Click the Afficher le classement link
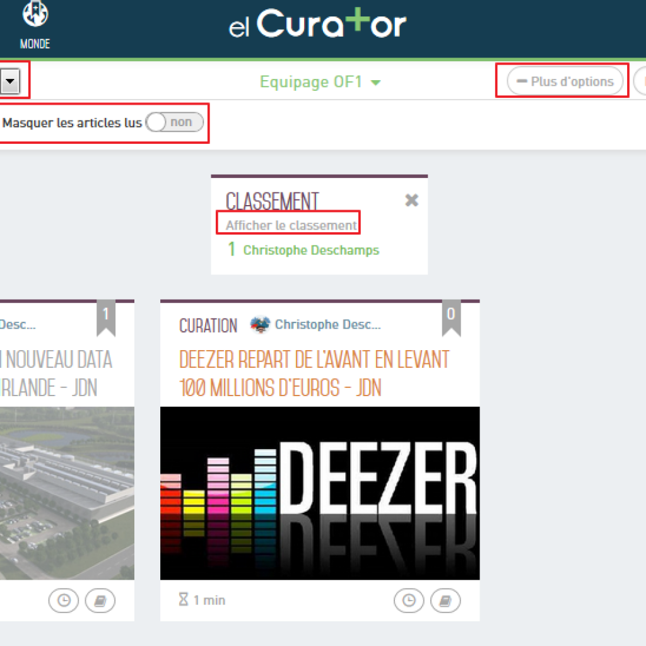Image resolution: width=646 pixels, height=646 pixels. coord(291,225)
